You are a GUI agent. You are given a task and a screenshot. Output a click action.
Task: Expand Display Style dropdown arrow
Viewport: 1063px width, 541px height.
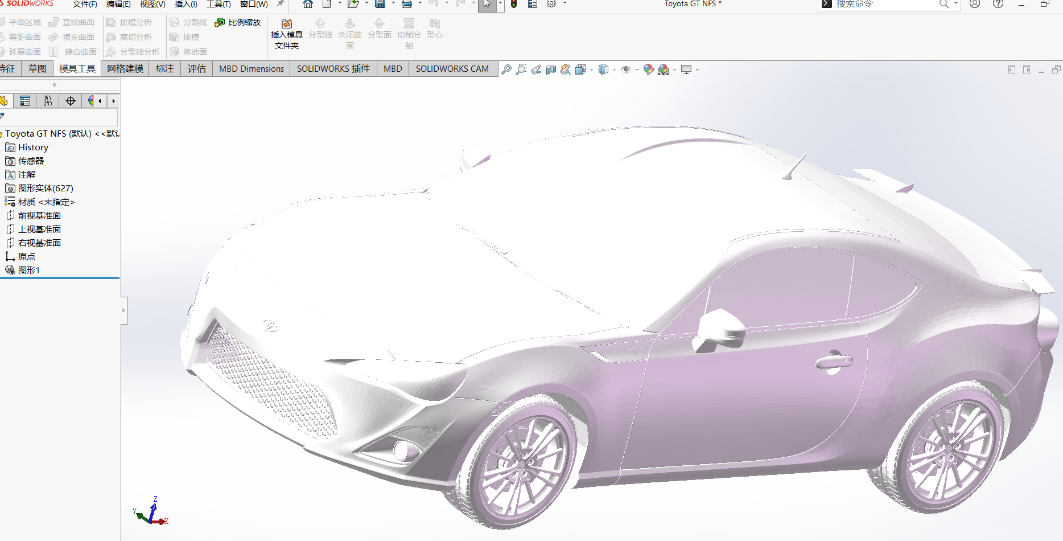614,70
